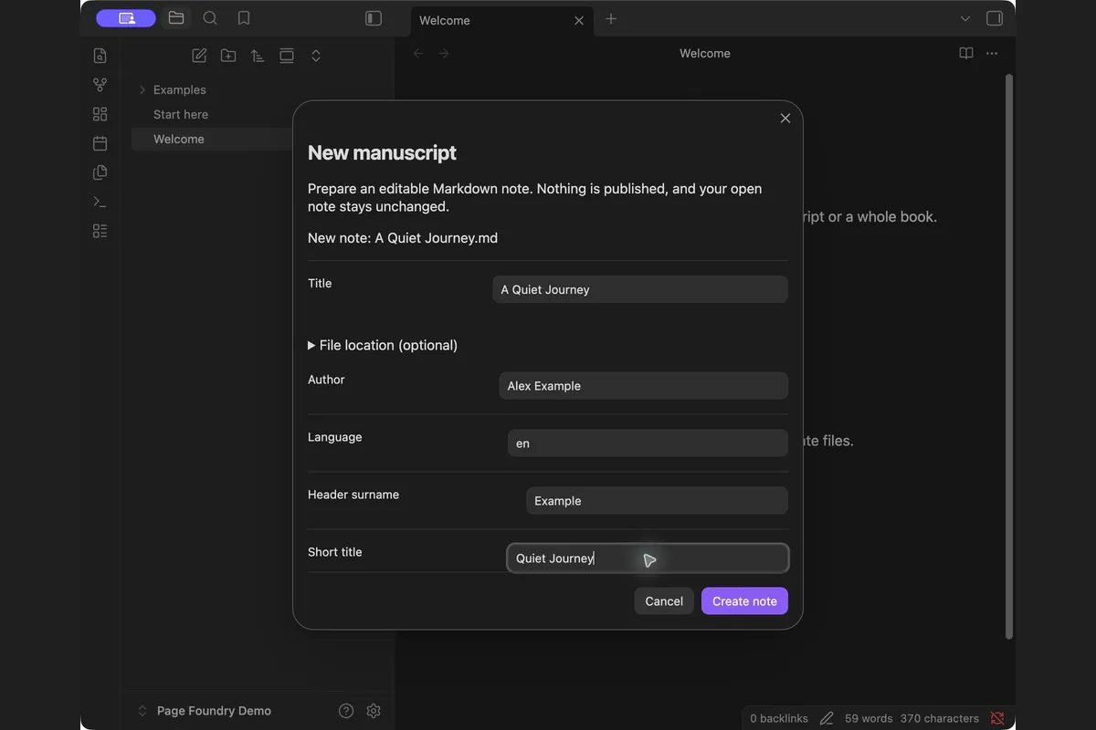Click the Create note button
1096x730 pixels.
point(744,600)
